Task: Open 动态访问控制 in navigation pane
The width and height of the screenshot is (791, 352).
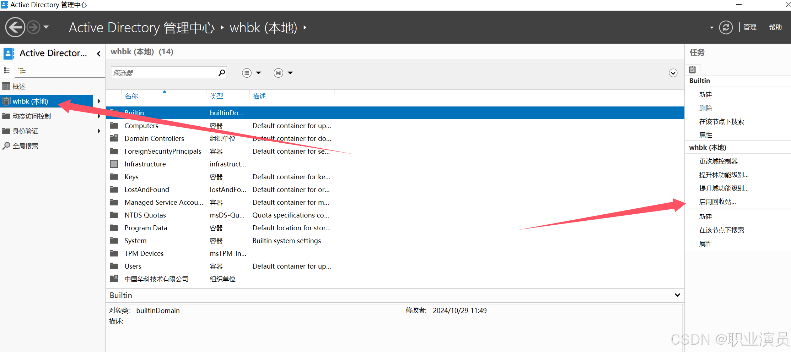Action: click(32, 116)
